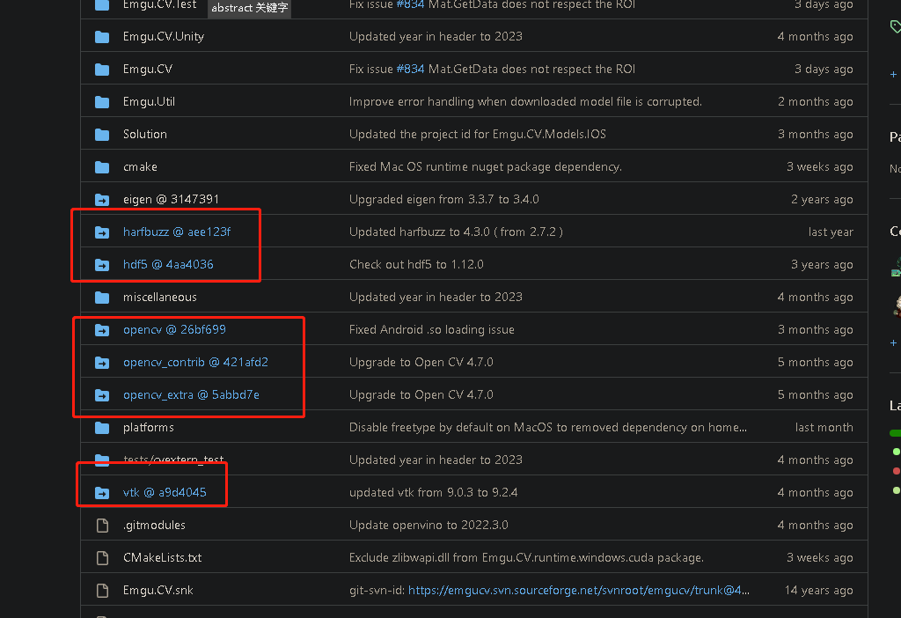Screen dimensions: 901x618
Task: Open commit 'Disable freetype by default on MacOS'
Action: (548, 427)
